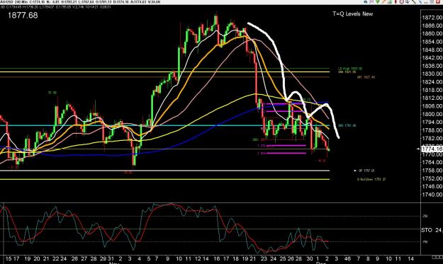This screenshot has width=443, height=264.
Task: Click the 1860.00 price axis label
Action: 432,33
